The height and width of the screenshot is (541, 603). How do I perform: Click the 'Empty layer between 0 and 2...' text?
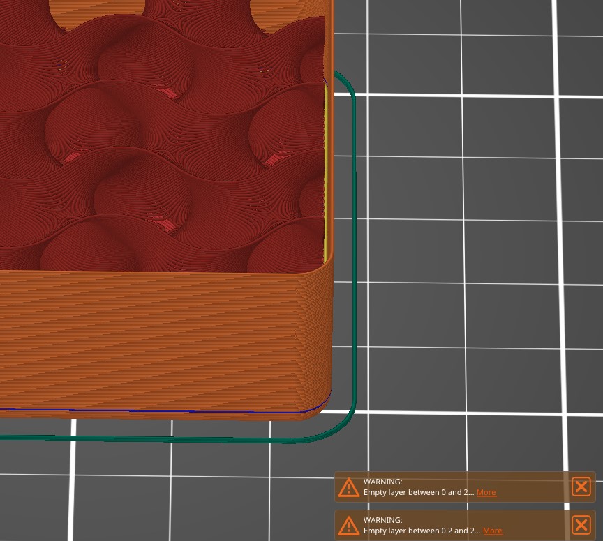(x=419, y=493)
